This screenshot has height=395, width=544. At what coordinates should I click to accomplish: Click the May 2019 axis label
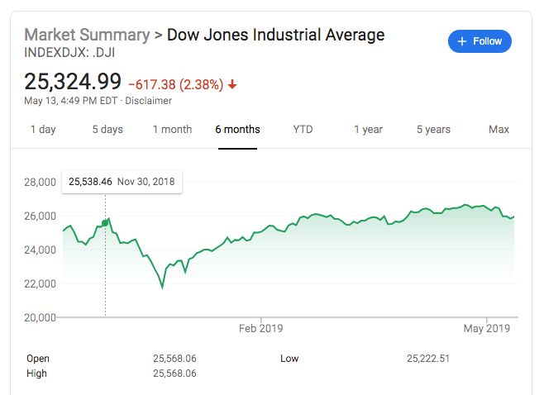(487, 328)
